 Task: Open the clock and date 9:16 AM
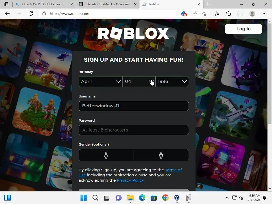[x=254, y=198]
